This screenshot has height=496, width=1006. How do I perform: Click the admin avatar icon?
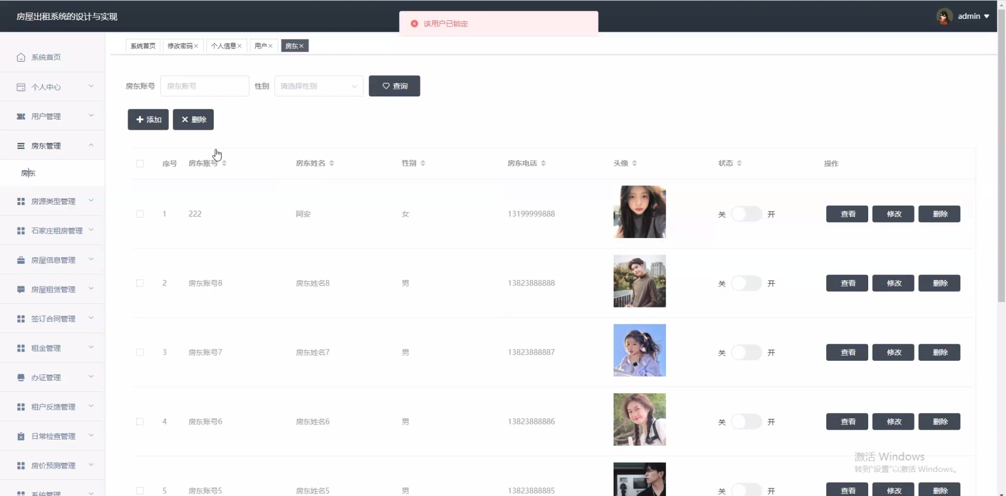coord(944,16)
